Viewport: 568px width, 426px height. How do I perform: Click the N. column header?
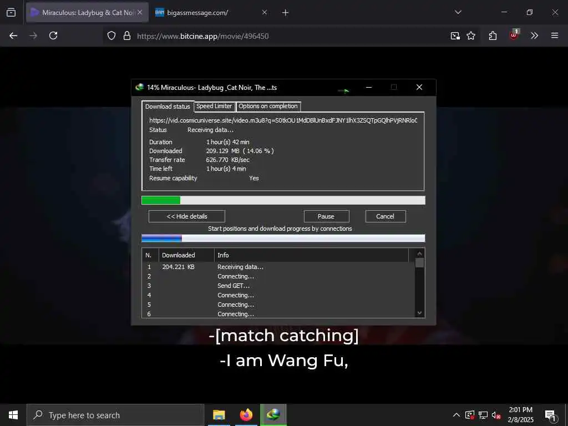pyautogui.click(x=150, y=255)
